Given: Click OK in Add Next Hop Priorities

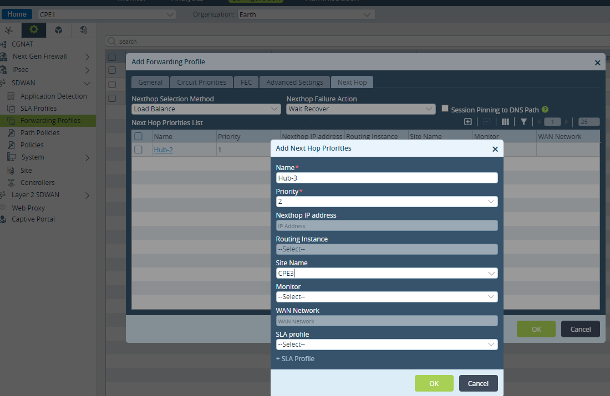Looking at the screenshot, I should (434, 383).
